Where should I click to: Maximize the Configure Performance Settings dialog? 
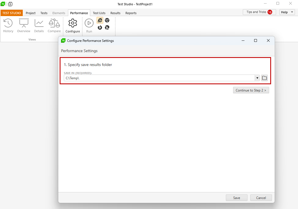point(256,40)
